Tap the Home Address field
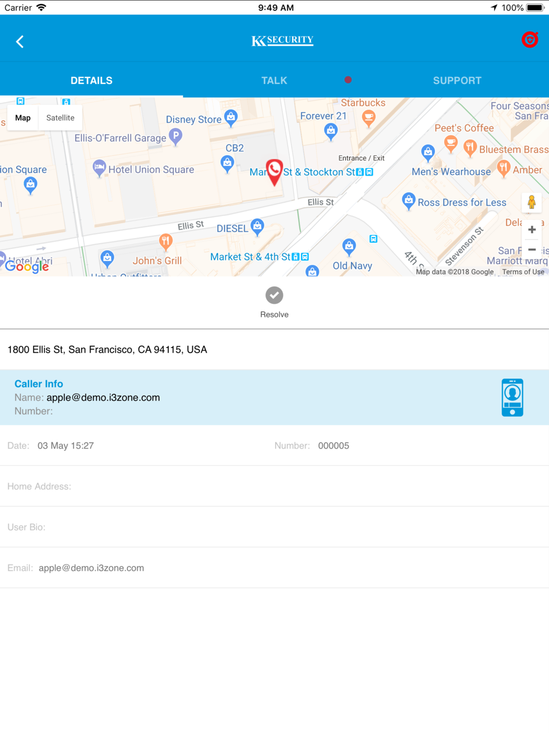 point(274,486)
